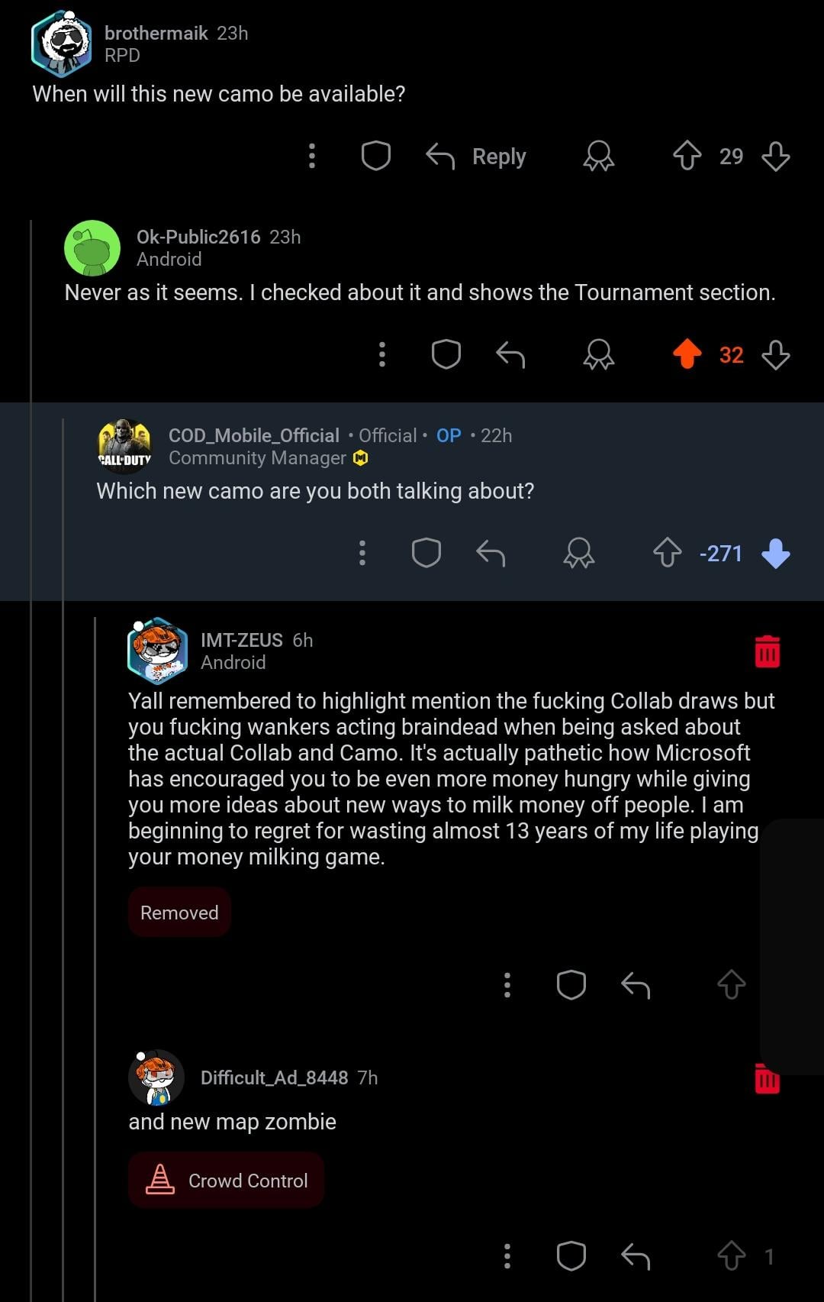Open mod shield on COD_Mobile_Official comment
Screen dimensions: 824x1302
pyautogui.click(x=426, y=552)
